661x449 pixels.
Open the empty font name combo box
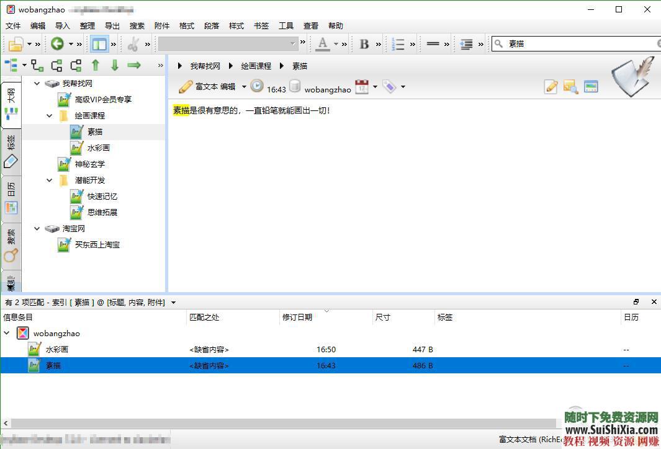[x=227, y=44]
